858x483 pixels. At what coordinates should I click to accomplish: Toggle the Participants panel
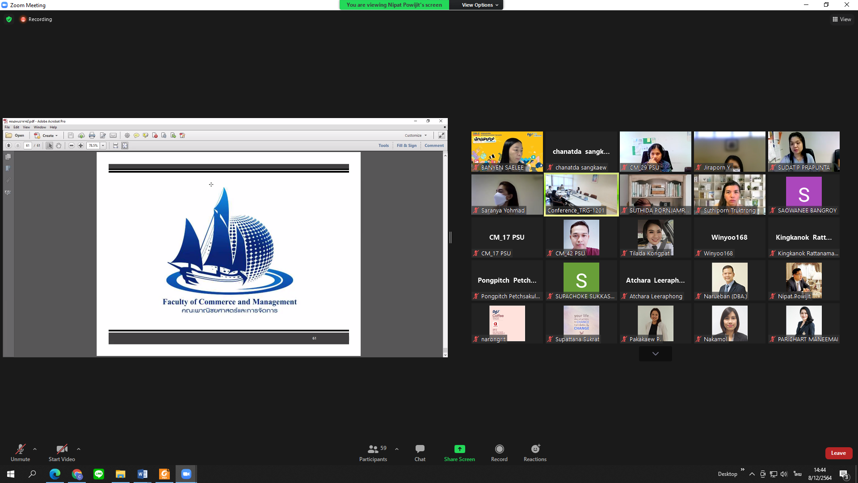pos(373,453)
